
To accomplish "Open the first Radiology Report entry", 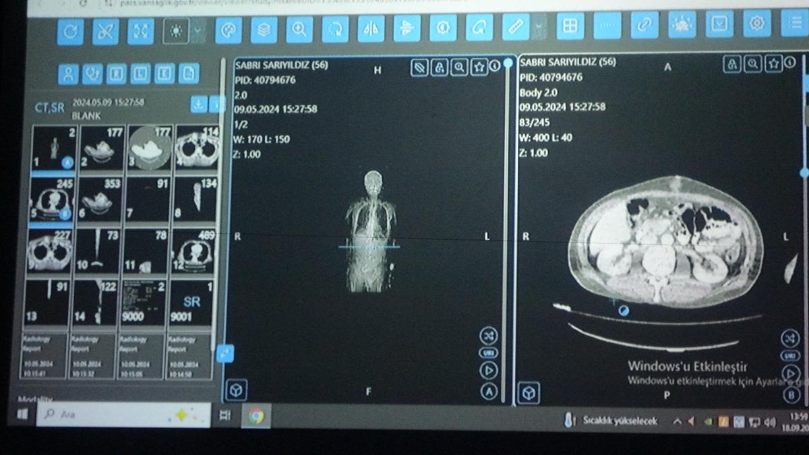I will tap(47, 355).
